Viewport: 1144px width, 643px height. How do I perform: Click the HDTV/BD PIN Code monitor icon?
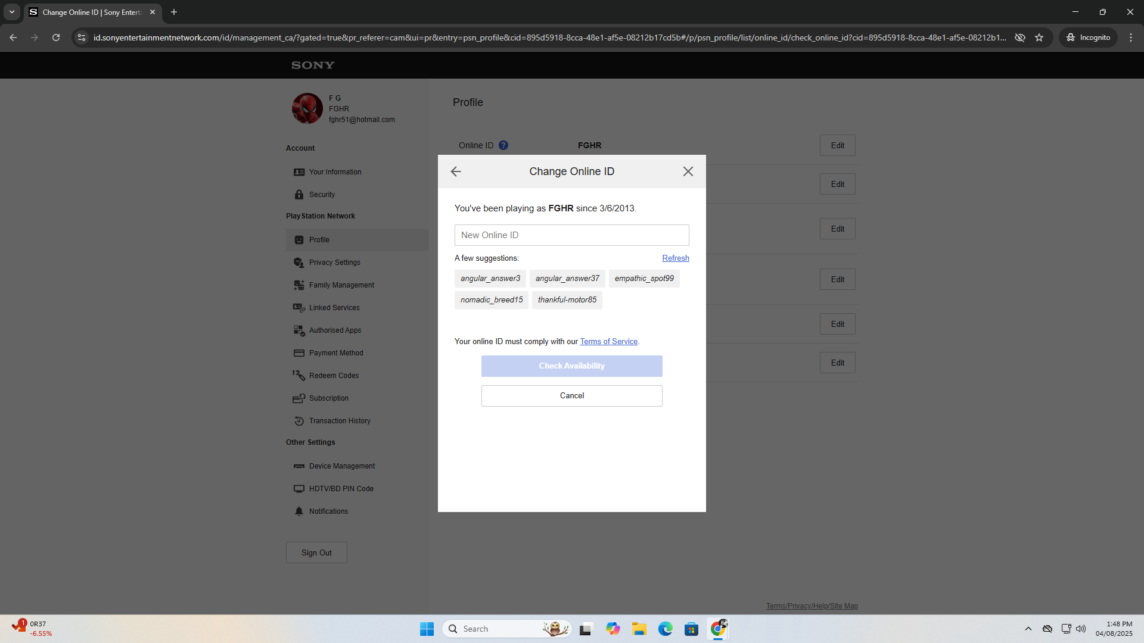(x=299, y=489)
